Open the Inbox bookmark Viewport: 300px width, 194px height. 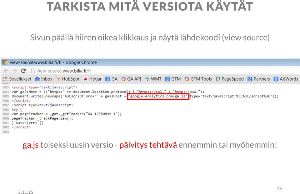[44, 79]
